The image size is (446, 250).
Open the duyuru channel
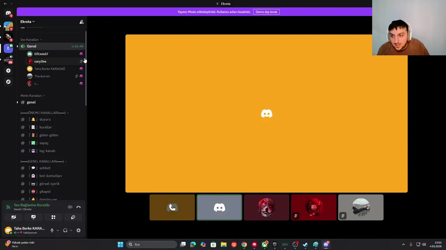pyautogui.click(x=52, y=119)
